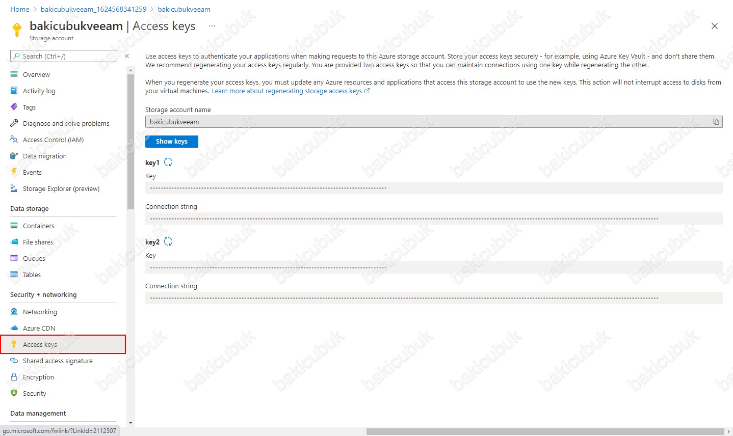Click the Tables icon
The height and width of the screenshot is (436, 733).
click(14, 275)
